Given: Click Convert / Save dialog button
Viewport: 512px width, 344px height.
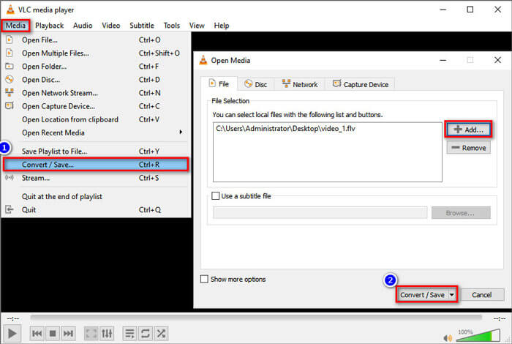Looking at the screenshot, I should point(422,295).
